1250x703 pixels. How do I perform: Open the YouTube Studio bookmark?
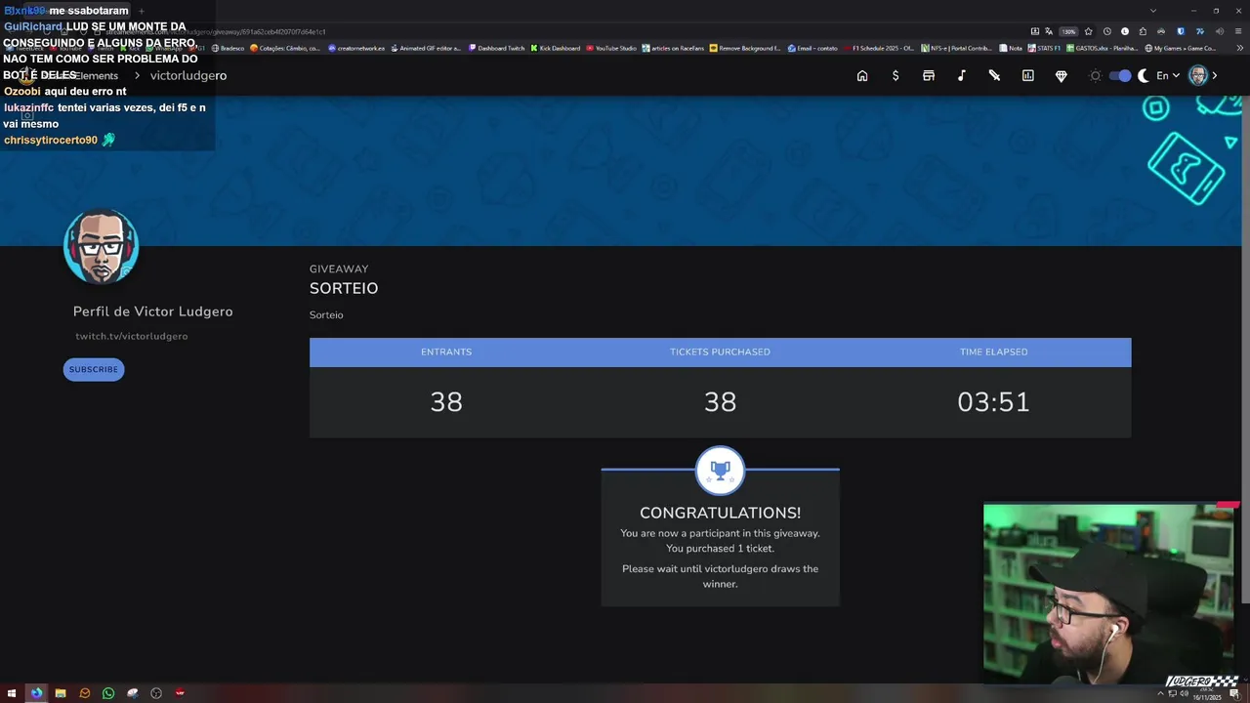(610, 48)
